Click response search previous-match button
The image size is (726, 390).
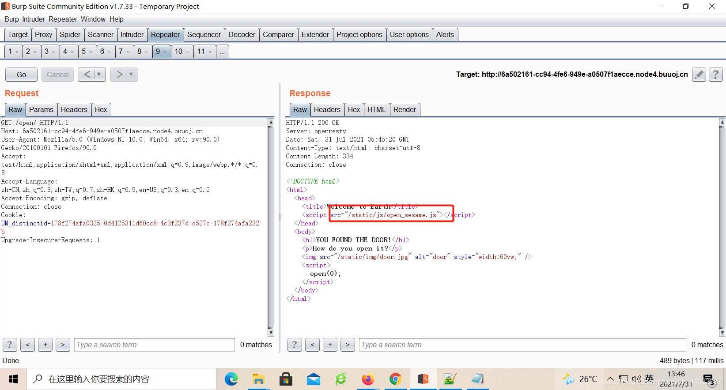(312, 345)
